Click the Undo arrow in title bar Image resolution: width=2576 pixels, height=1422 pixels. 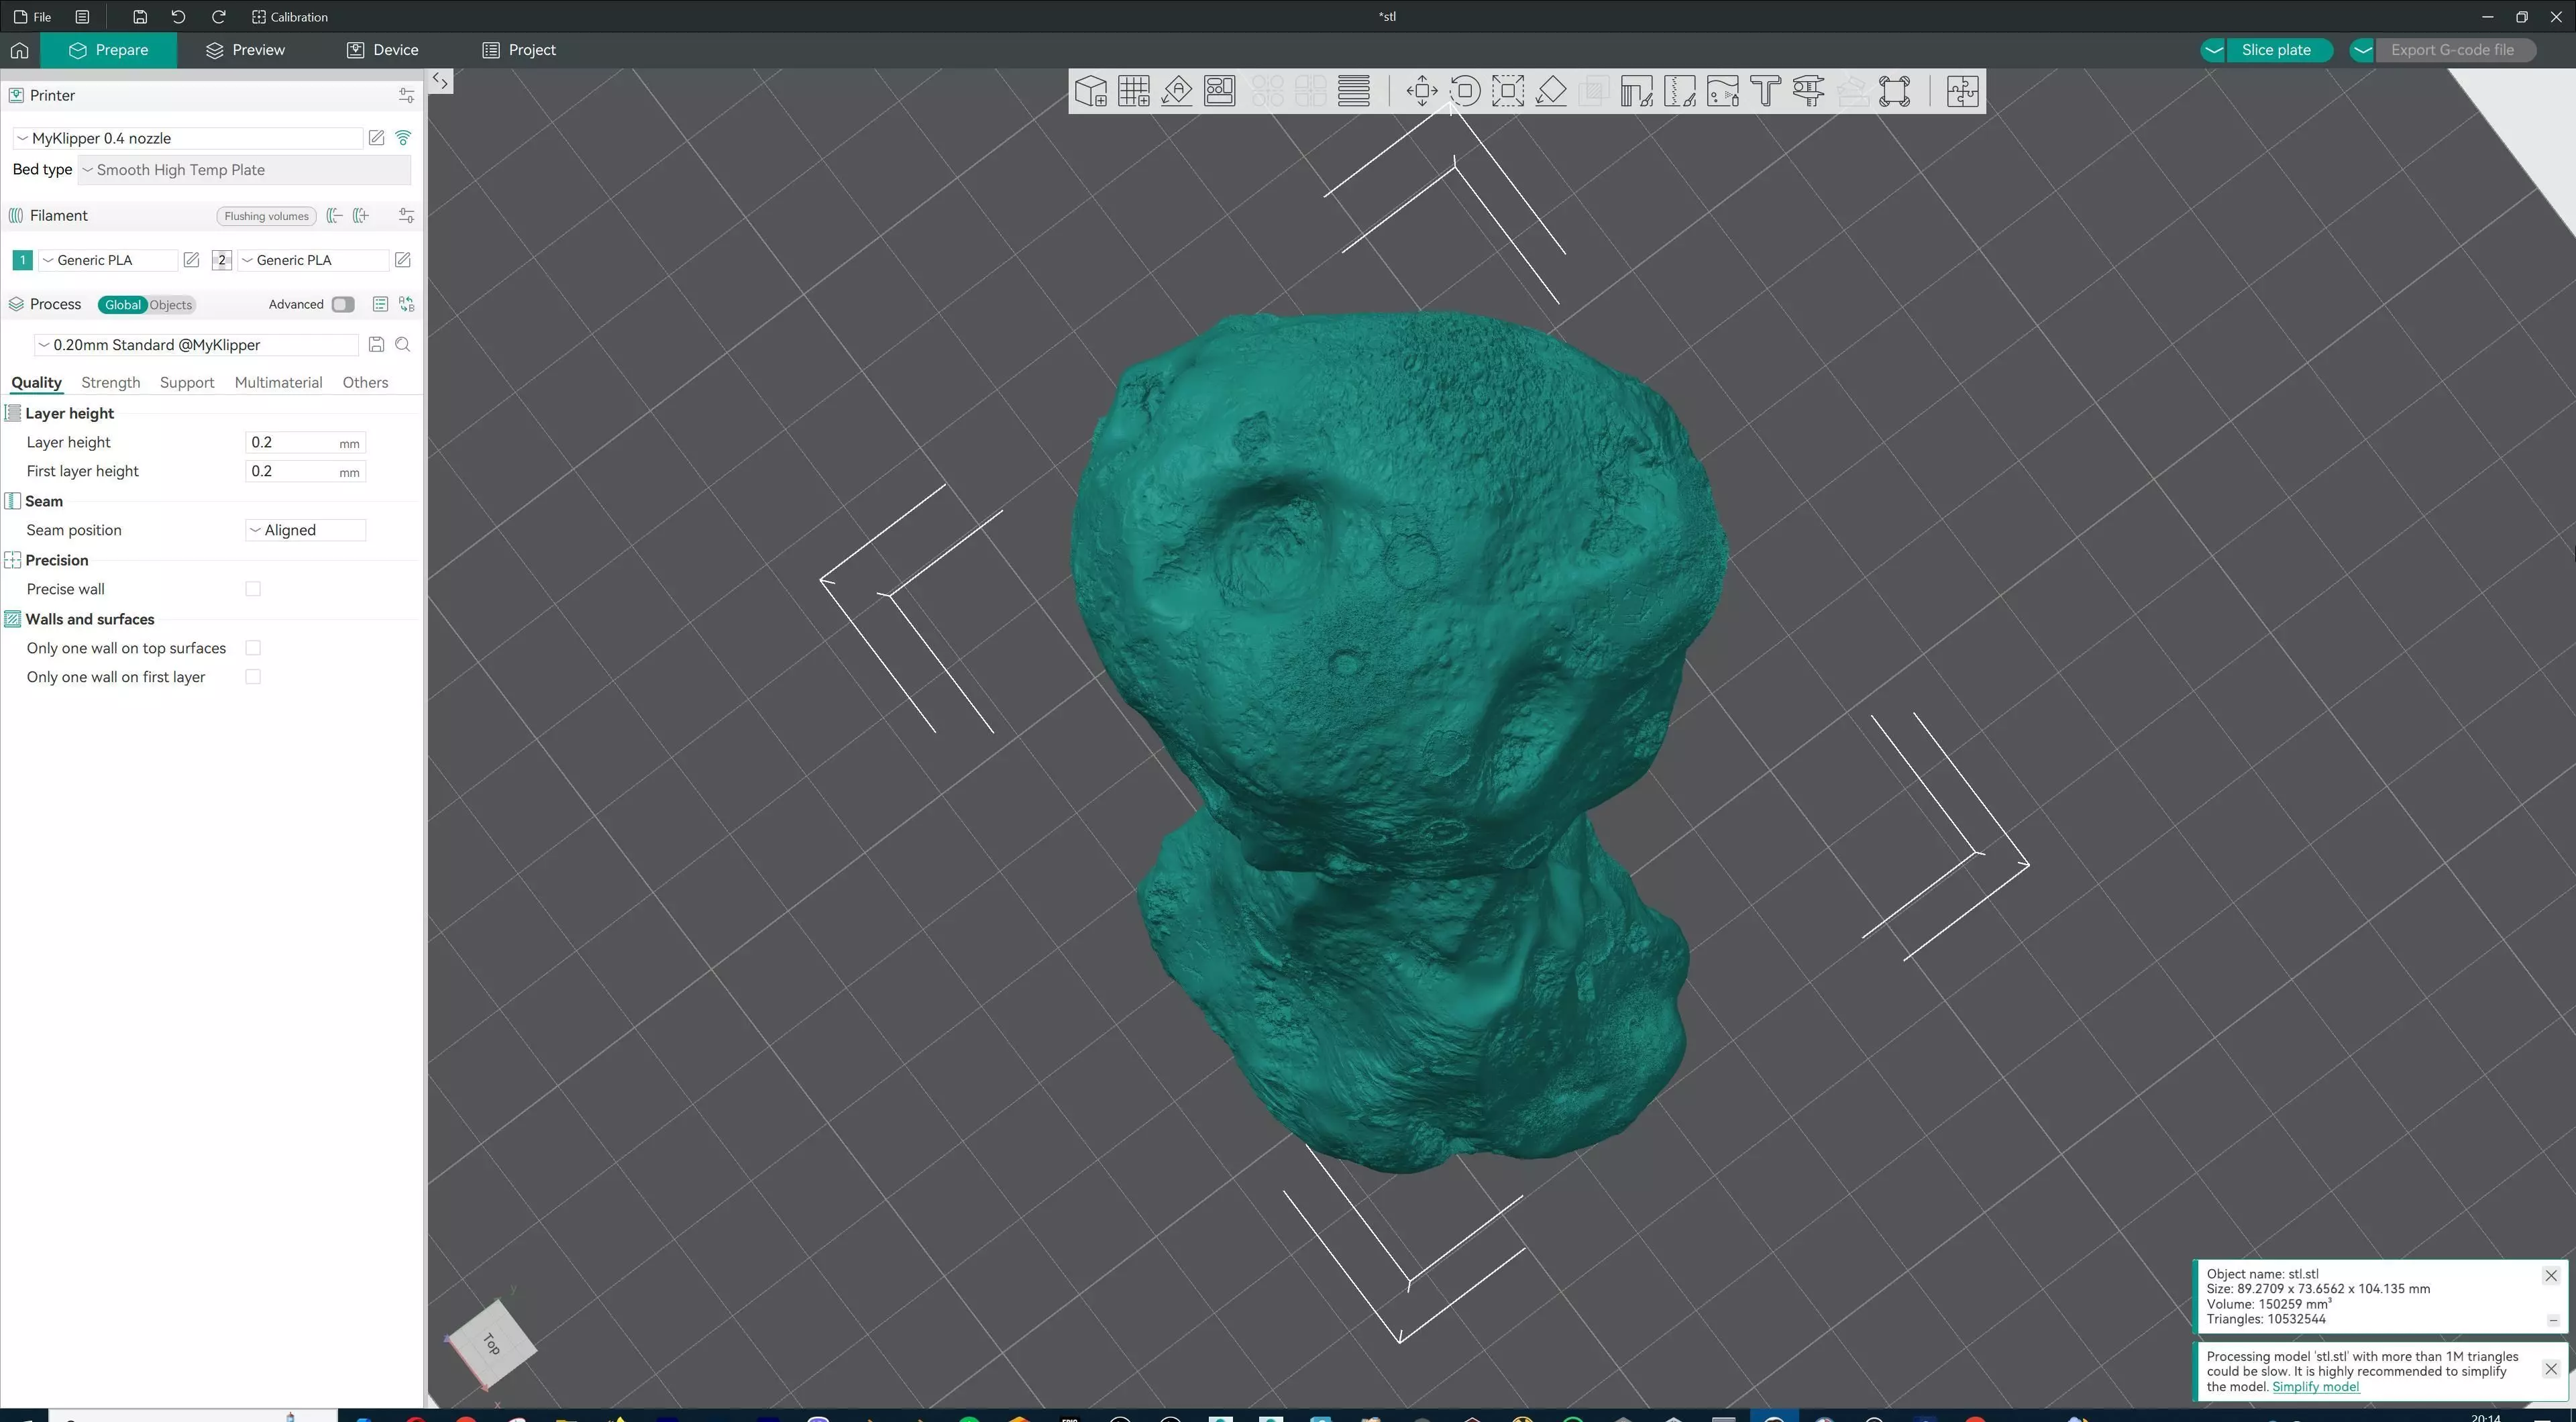point(178,17)
